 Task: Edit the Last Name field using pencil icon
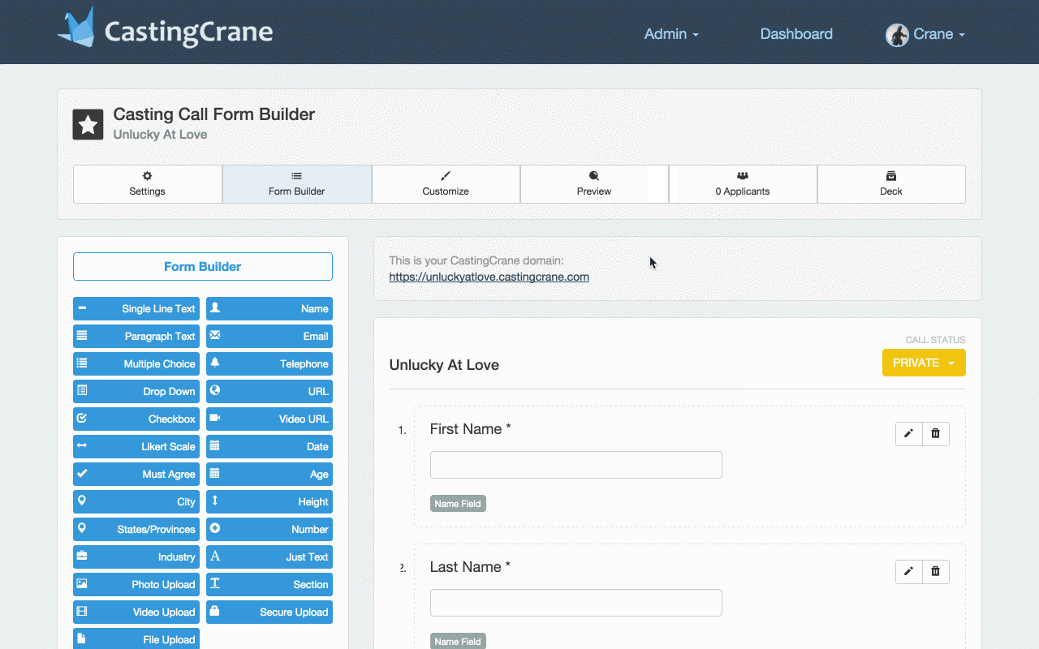tap(908, 571)
